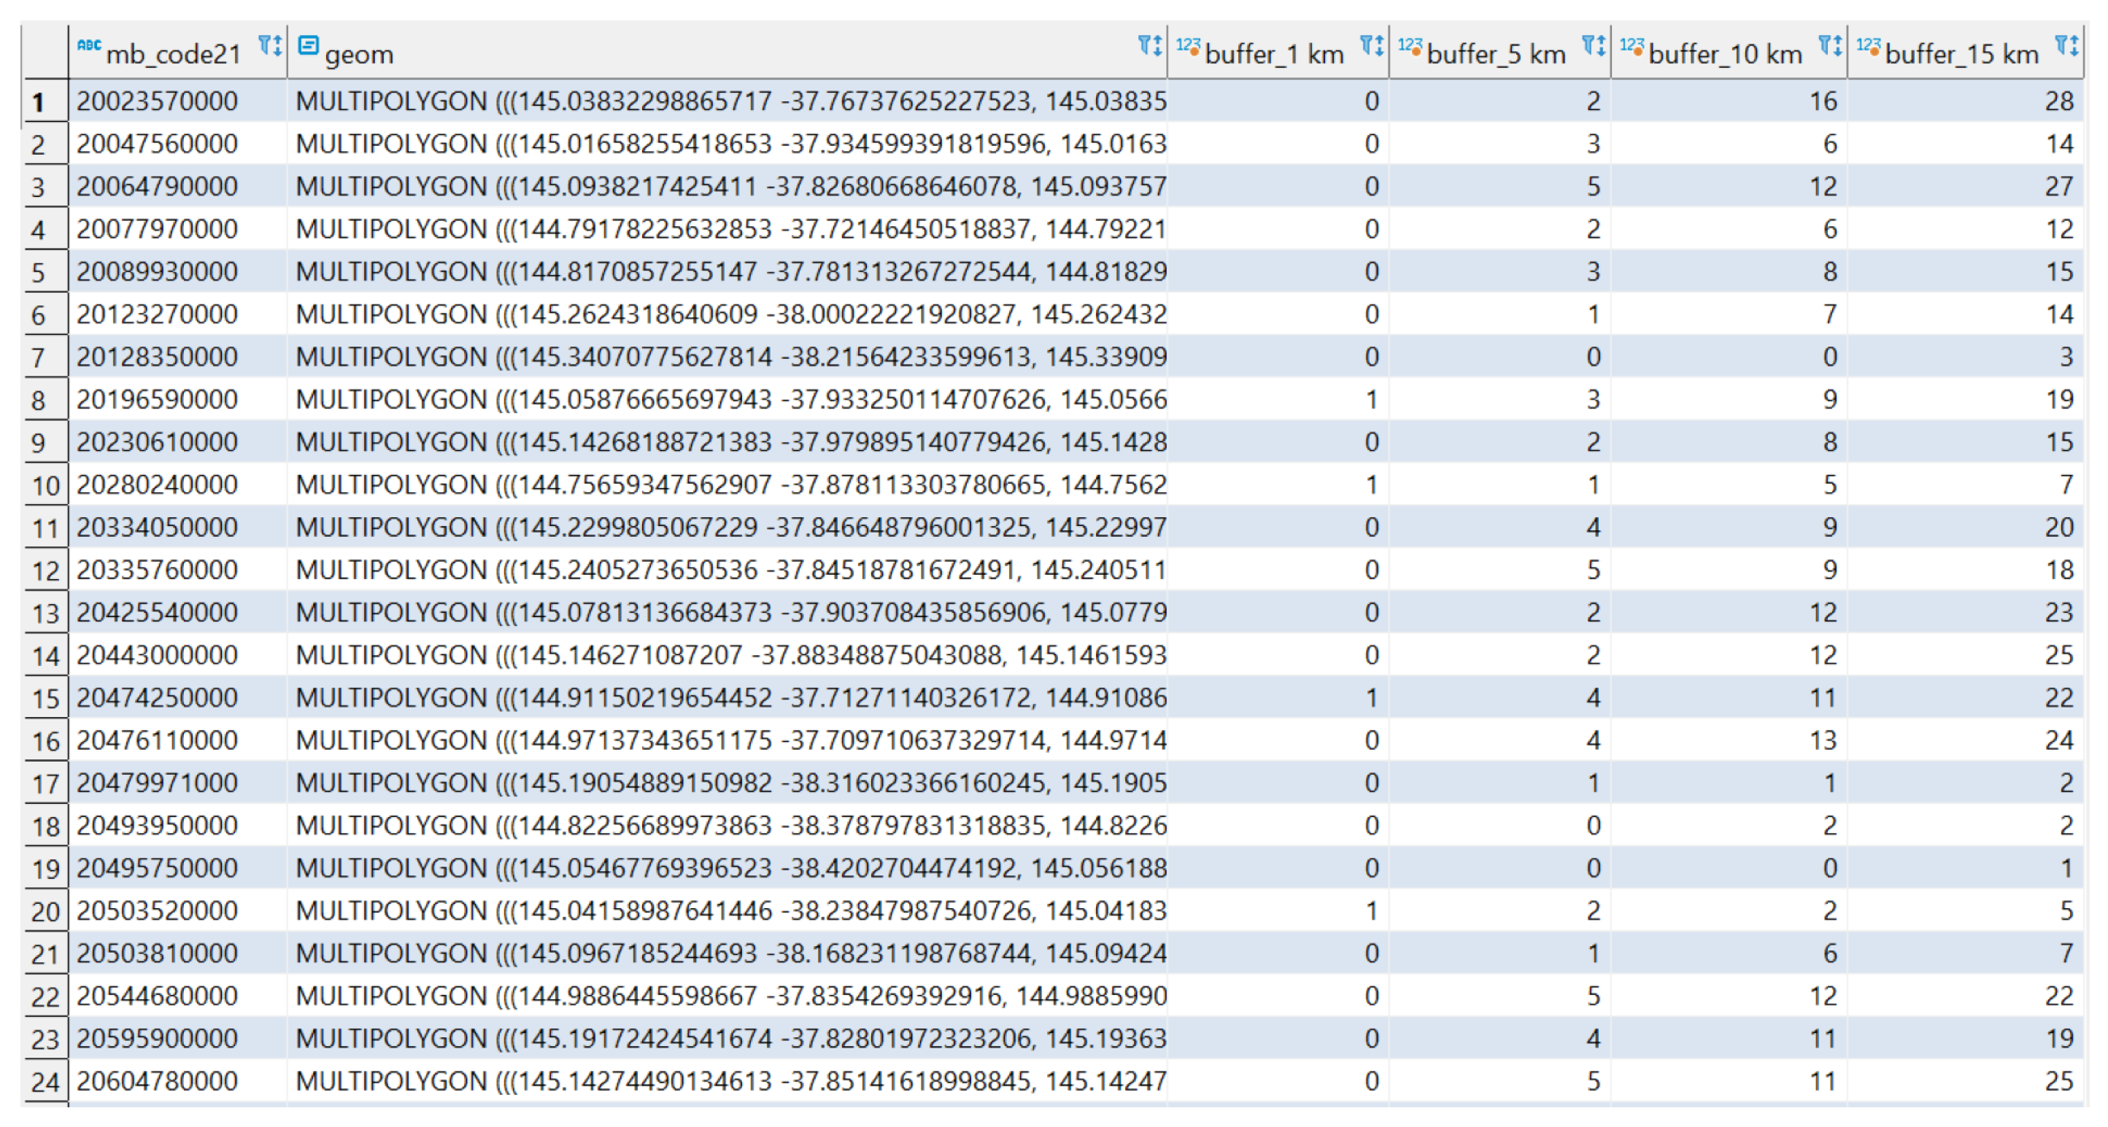Select row 16 using its row header
This screenshot has height=1127, width=2108.
(45, 742)
